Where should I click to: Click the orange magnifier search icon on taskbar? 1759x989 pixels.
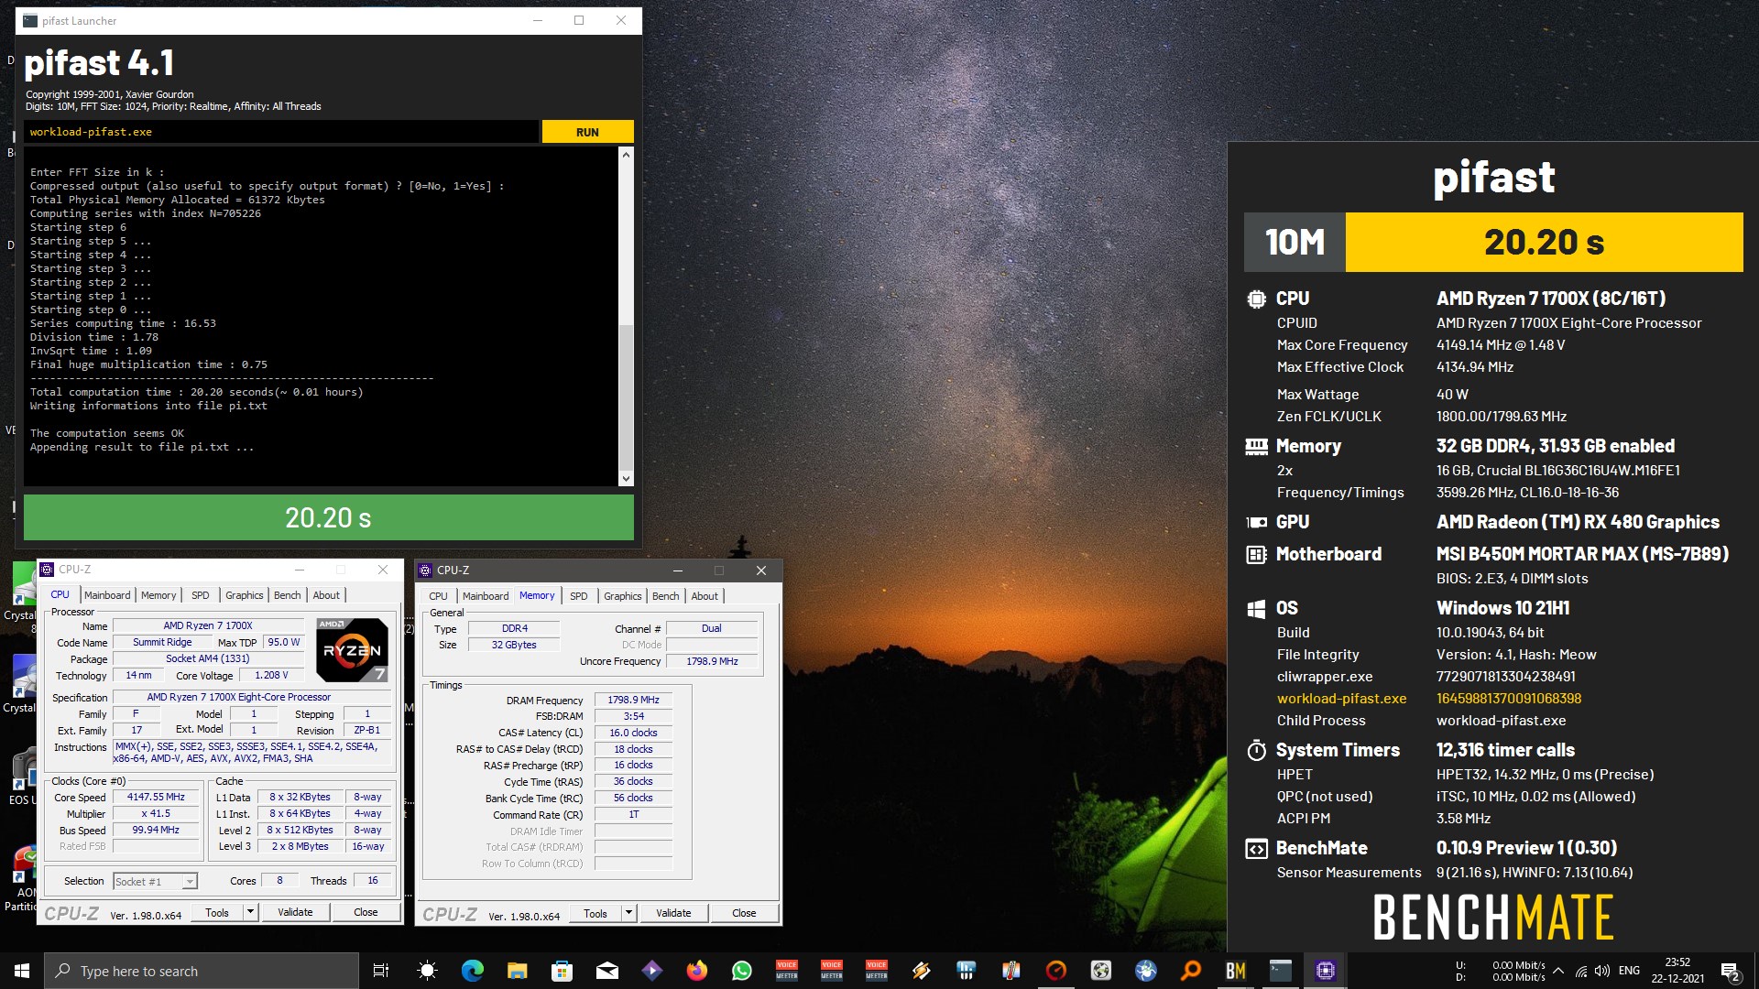point(1190,971)
